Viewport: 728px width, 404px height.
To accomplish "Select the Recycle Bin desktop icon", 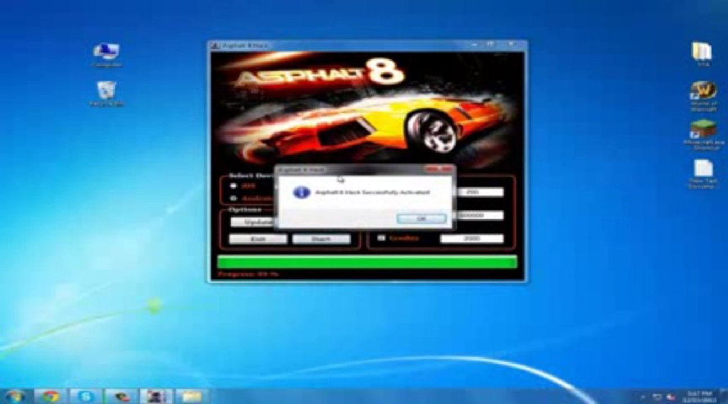I will (x=106, y=94).
